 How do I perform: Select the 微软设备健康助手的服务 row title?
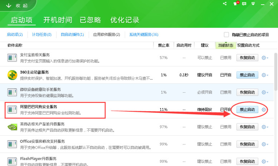[40, 89]
